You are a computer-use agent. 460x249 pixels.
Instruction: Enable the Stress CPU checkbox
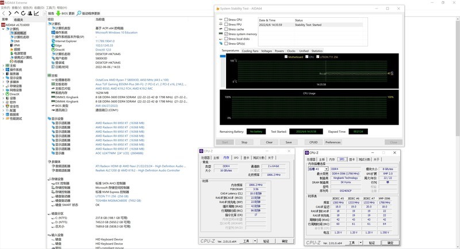click(225, 20)
